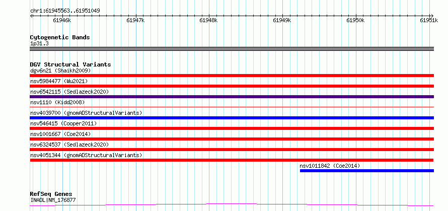
Task: Click the red bar for nsv546415
Action: [232, 128]
